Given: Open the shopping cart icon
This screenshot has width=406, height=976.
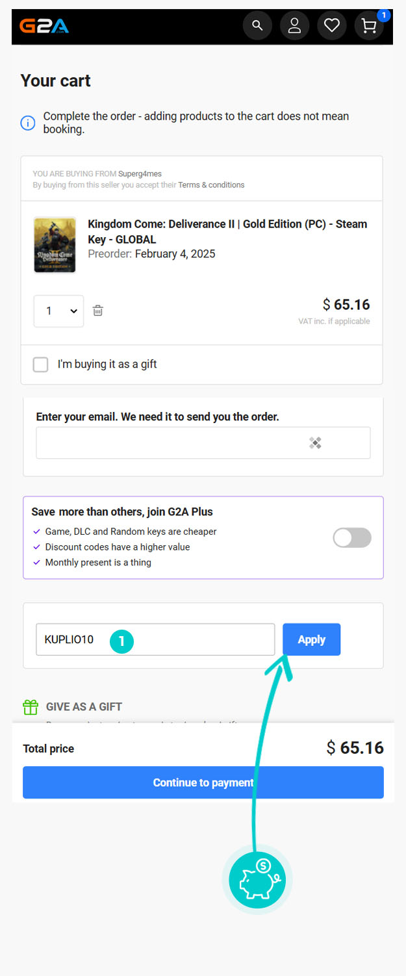Looking at the screenshot, I should tap(369, 26).
